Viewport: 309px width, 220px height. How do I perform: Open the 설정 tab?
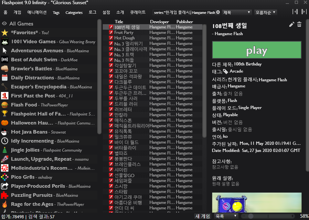pyautogui.click(x=106, y=12)
